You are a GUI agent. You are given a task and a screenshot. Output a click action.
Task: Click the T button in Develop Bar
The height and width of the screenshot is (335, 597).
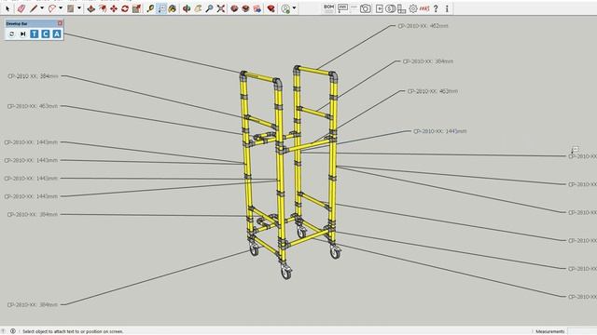tap(35, 34)
